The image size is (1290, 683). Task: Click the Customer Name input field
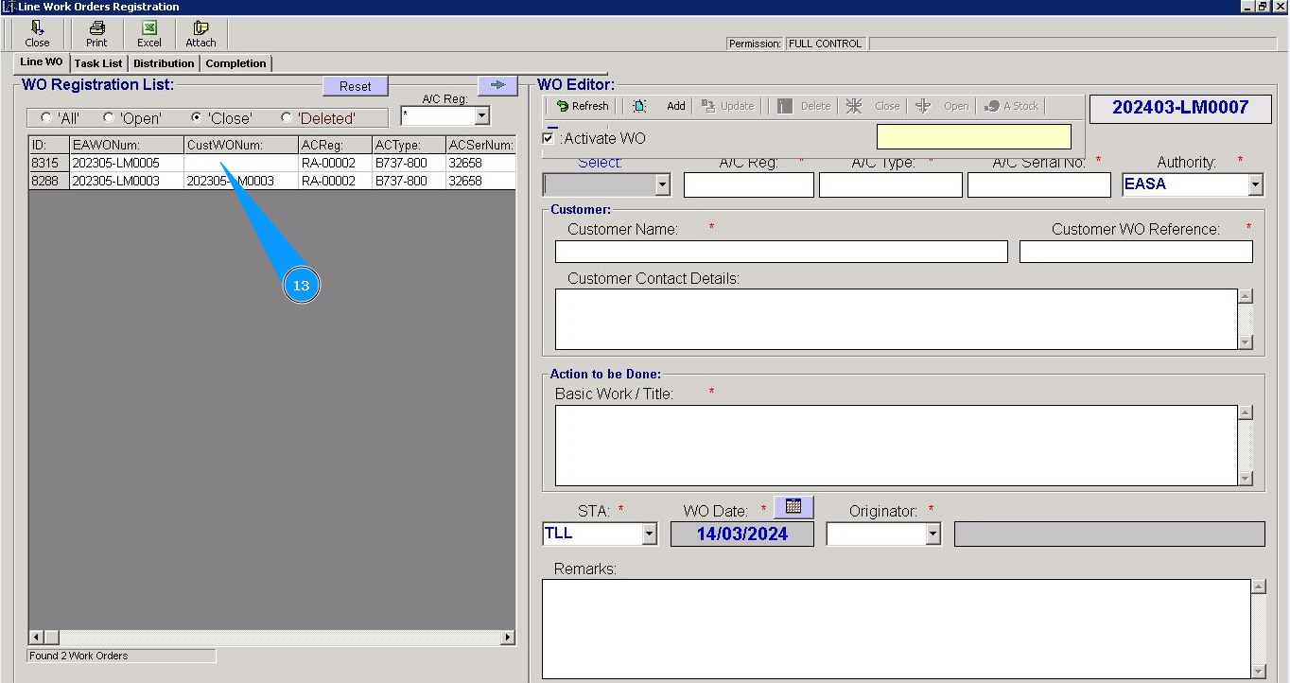(780, 252)
